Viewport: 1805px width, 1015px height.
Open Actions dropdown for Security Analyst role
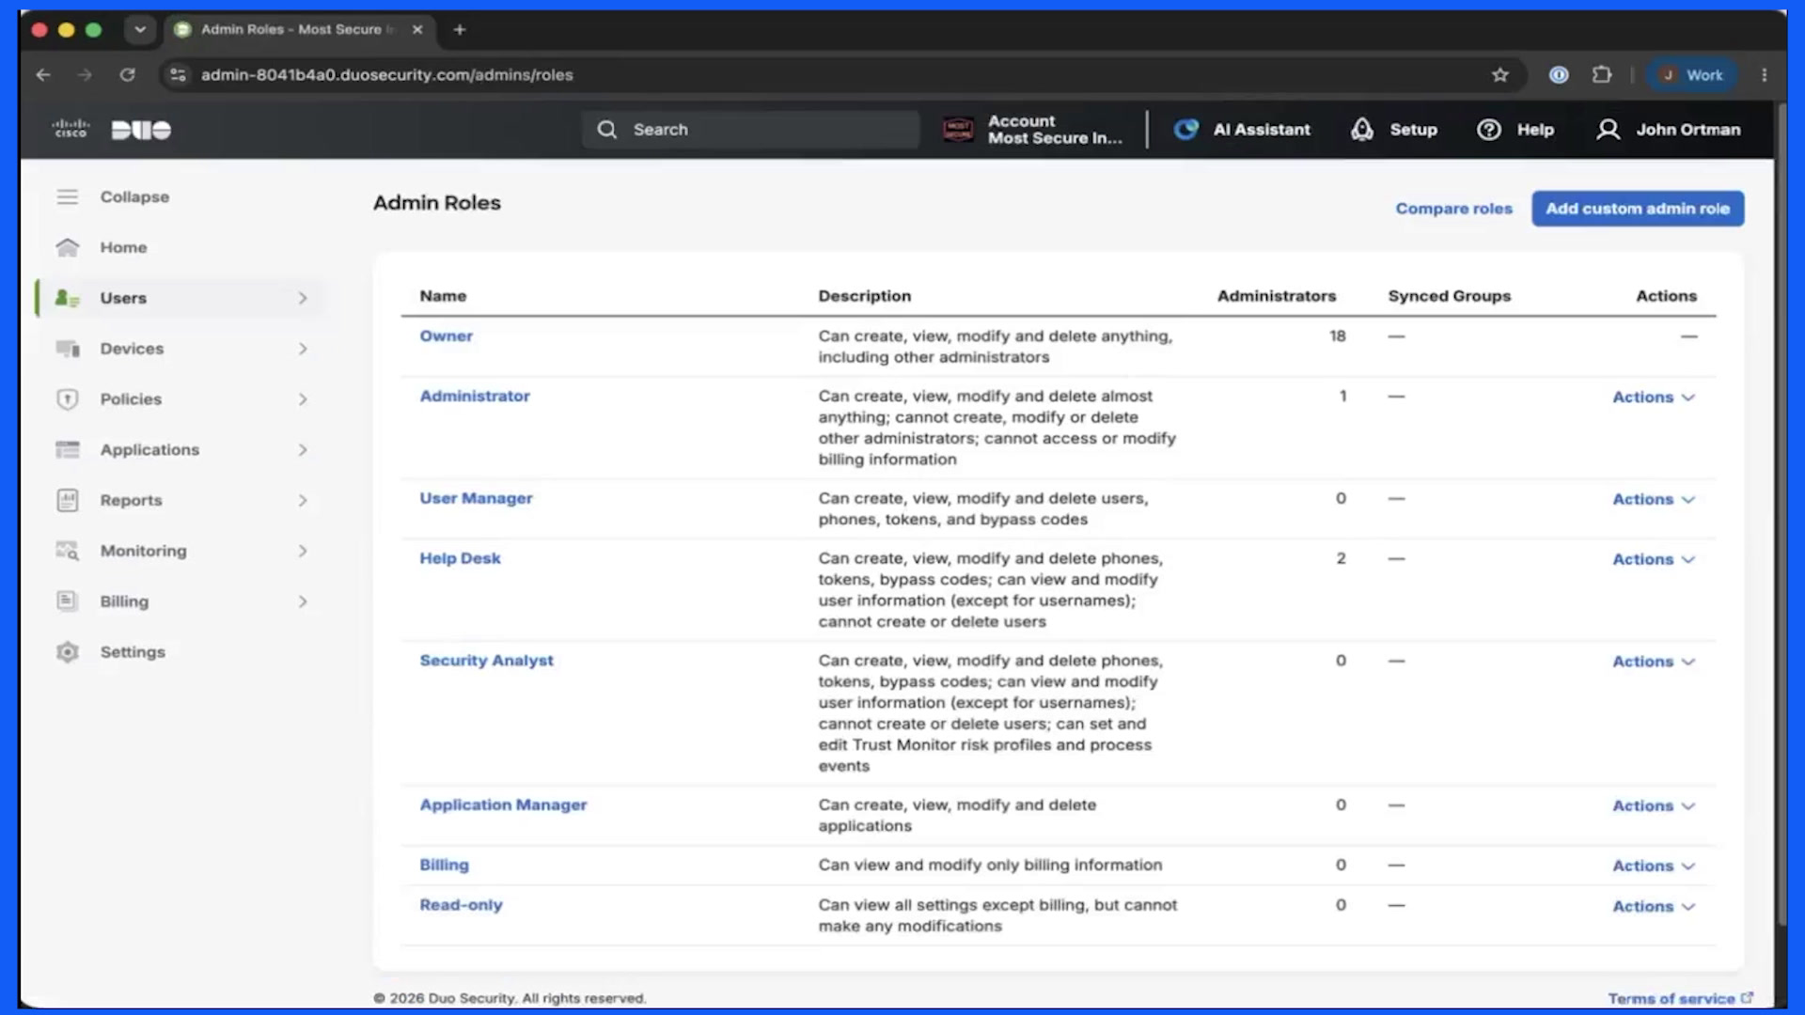click(x=1654, y=662)
